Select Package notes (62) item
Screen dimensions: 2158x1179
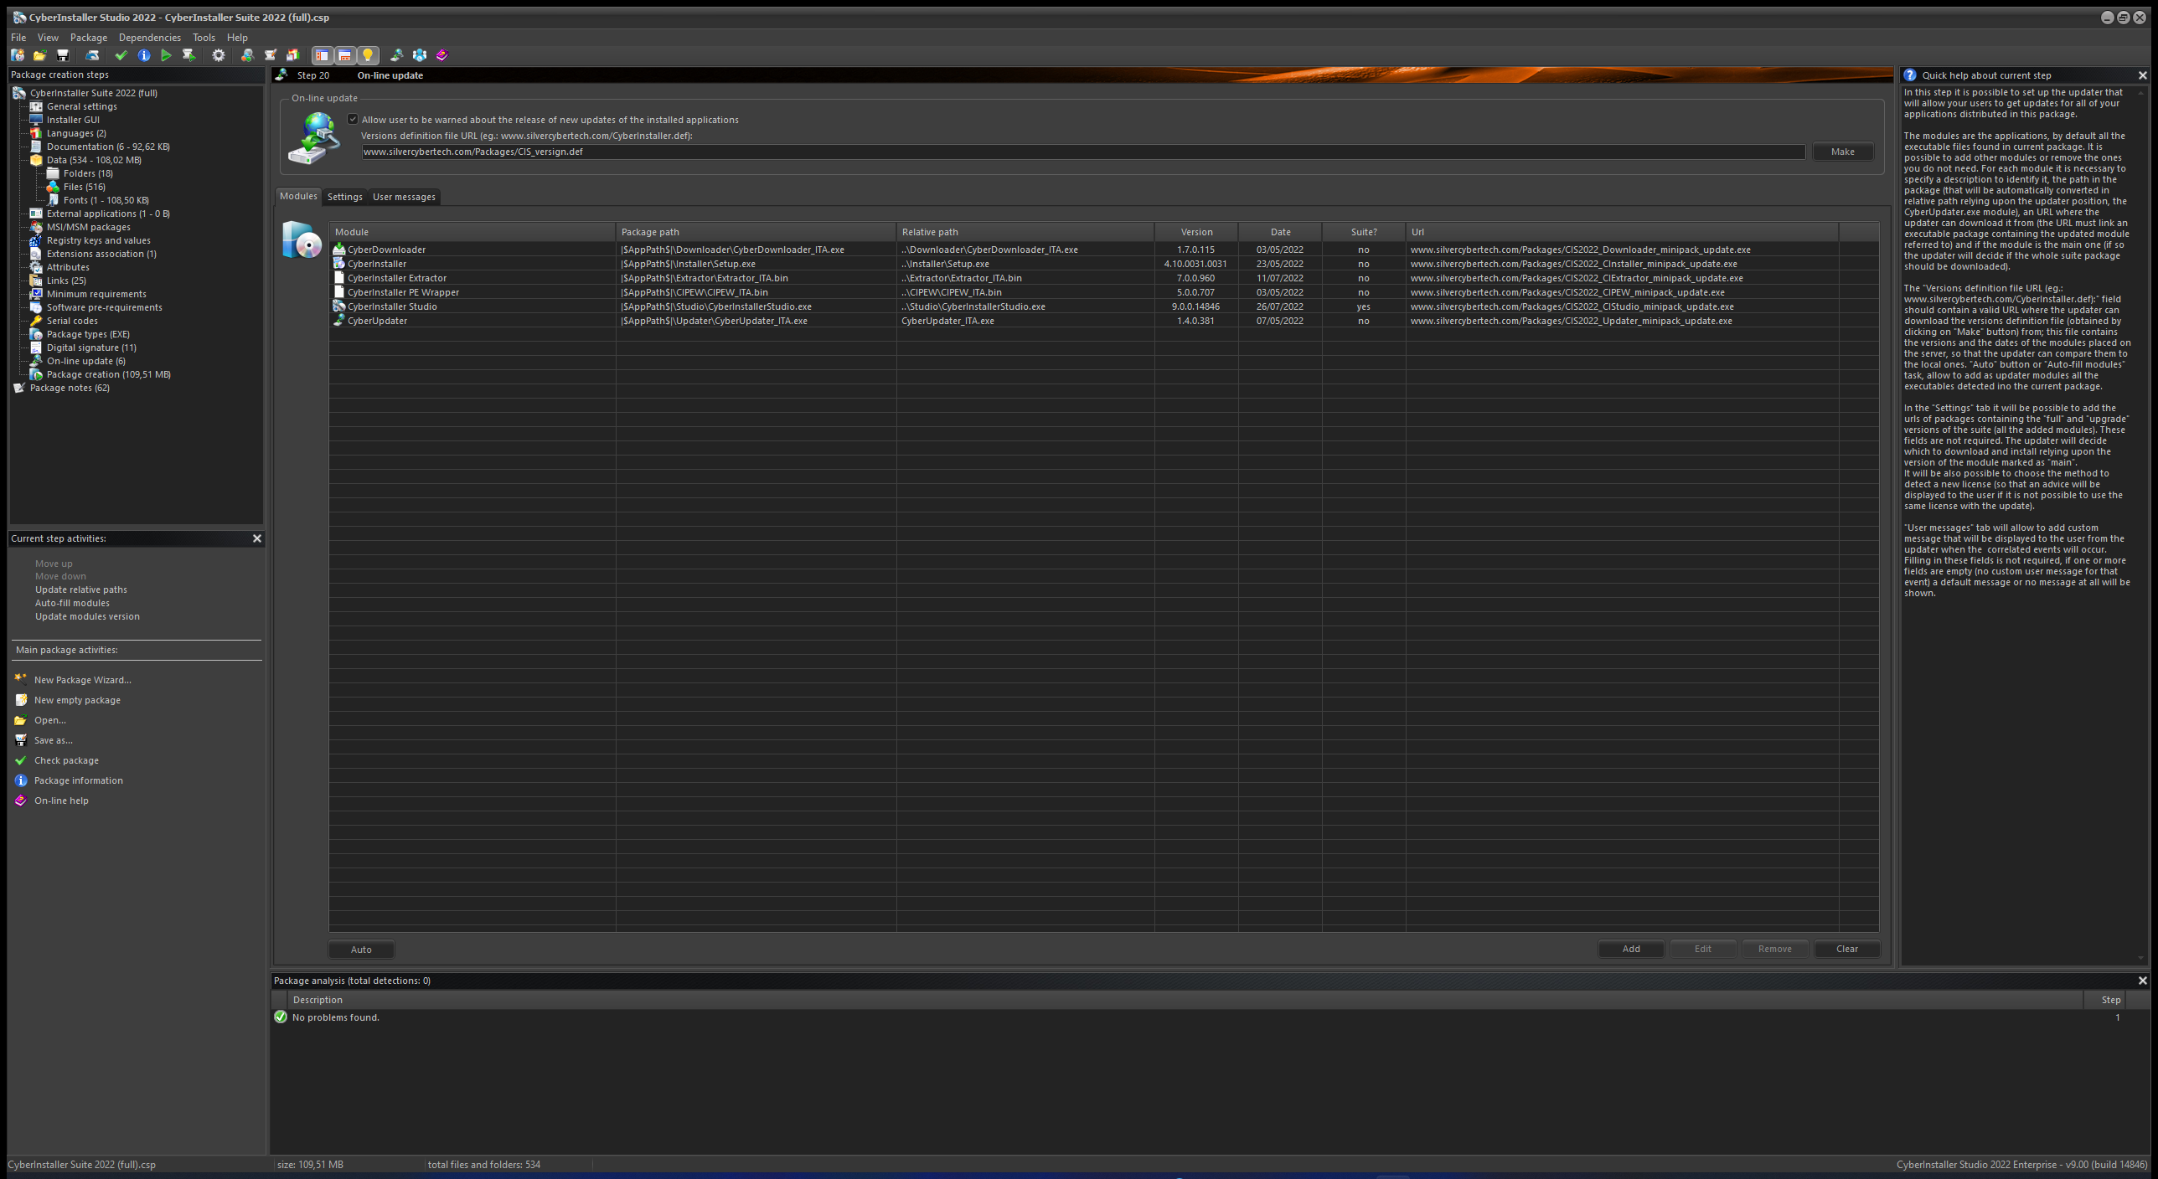pyautogui.click(x=70, y=388)
